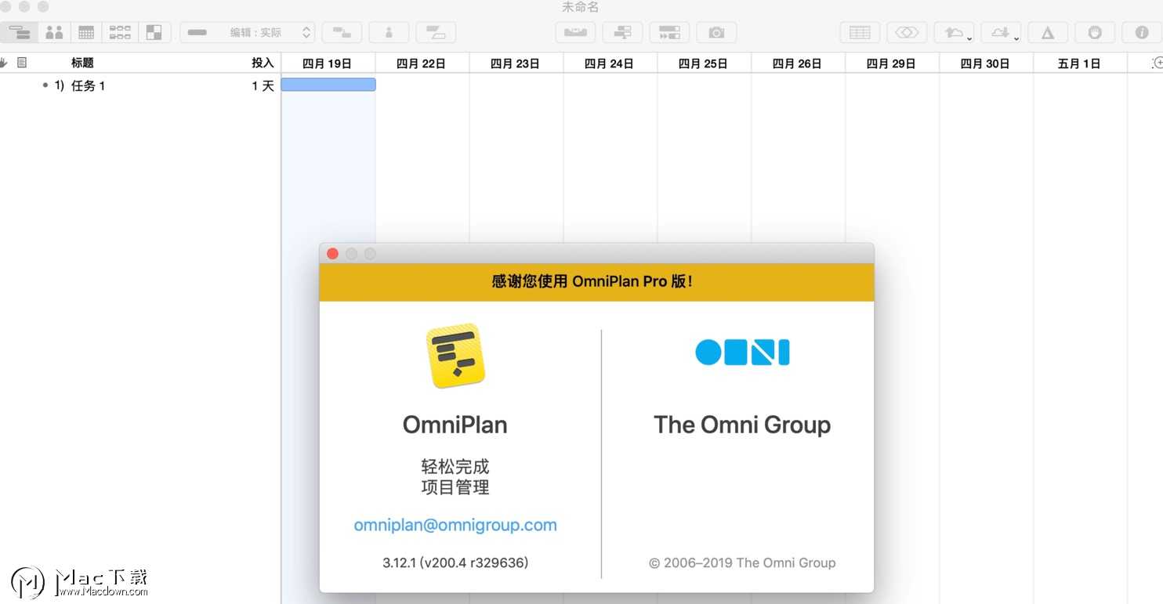Screen dimensions: 1163x604
Task: Click The Omni Group name
Action: coord(742,425)
